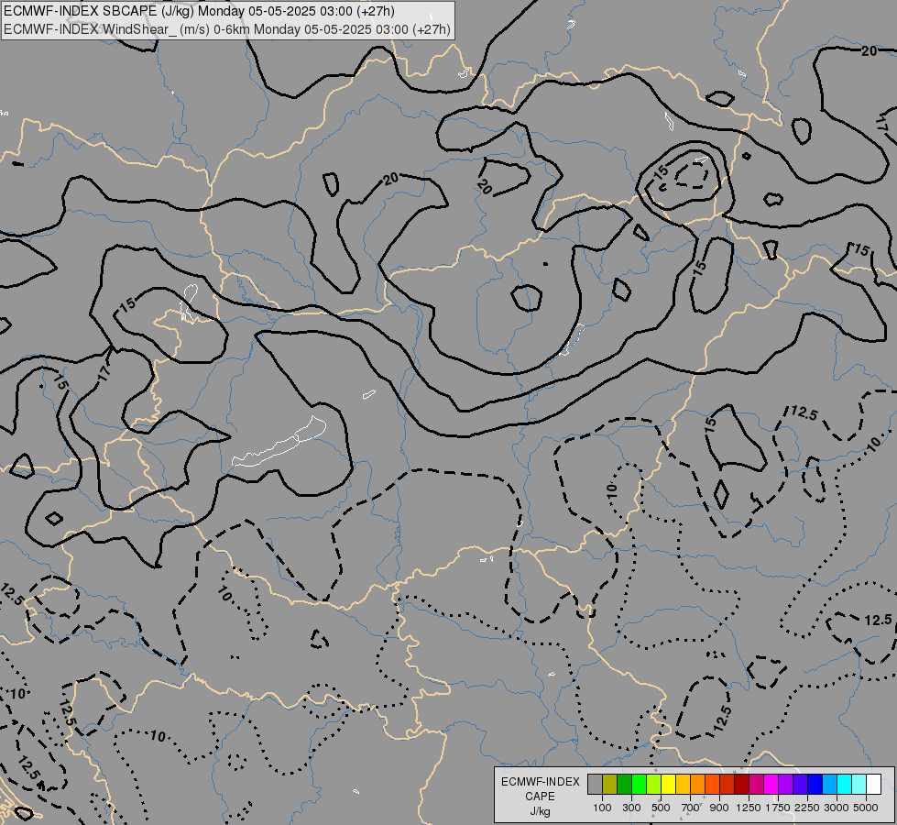The height and width of the screenshot is (825, 897).
Task: Select the bright green legend swatch
Action: (639, 785)
